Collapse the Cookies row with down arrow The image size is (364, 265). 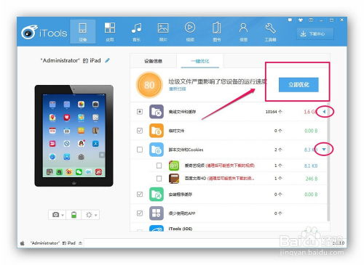(324, 150)
